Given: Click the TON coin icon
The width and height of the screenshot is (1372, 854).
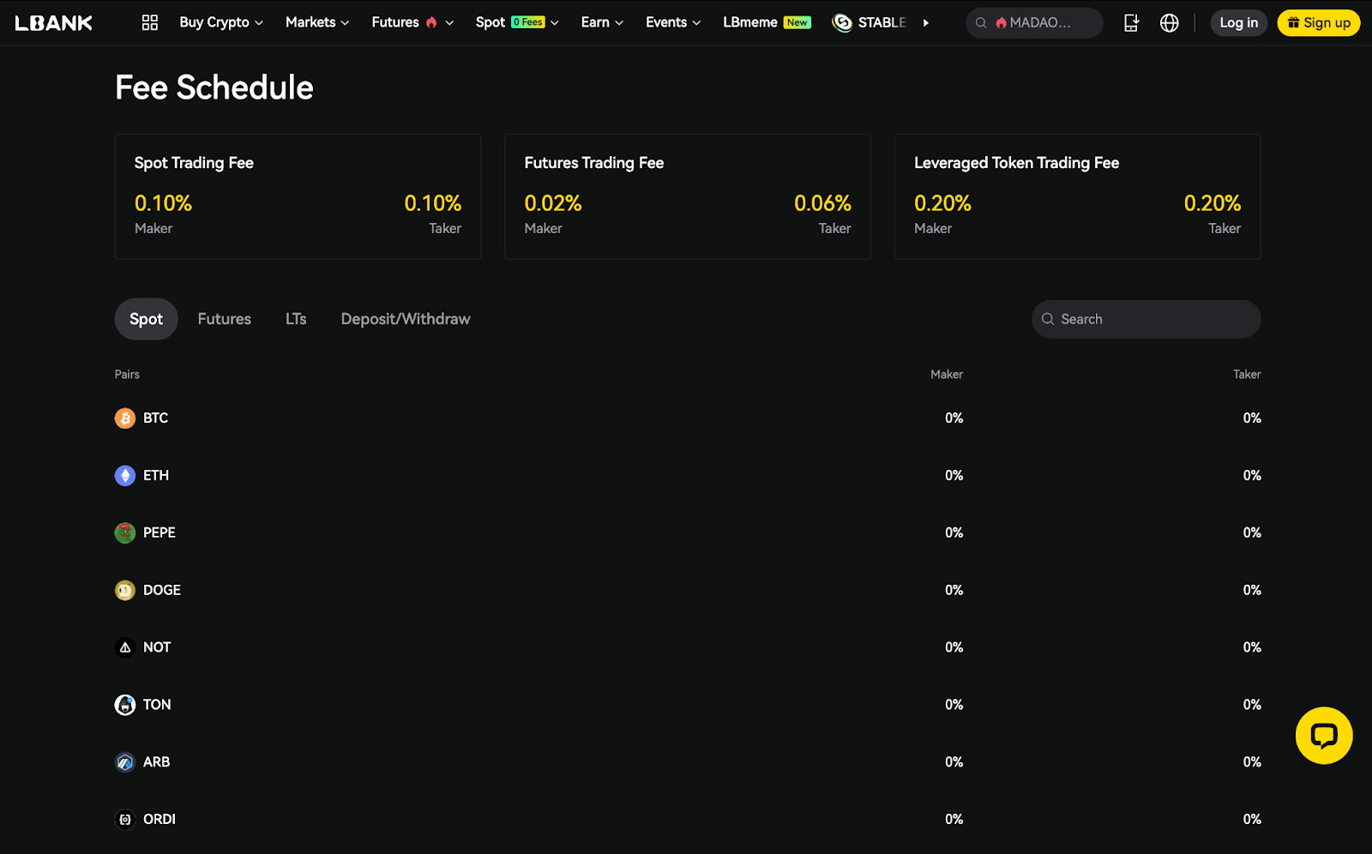Looking at the screenshot, I should click(125, 705).
